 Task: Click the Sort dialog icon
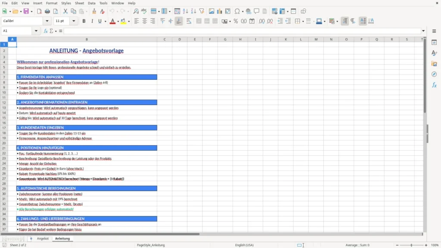pyautogui.click(x=177, y=11)
